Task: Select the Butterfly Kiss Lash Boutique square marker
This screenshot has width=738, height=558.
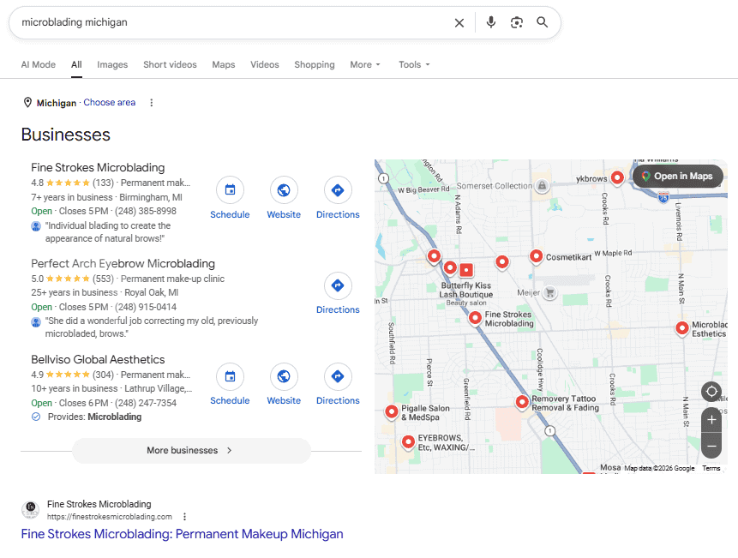Action: coord(466,270)
